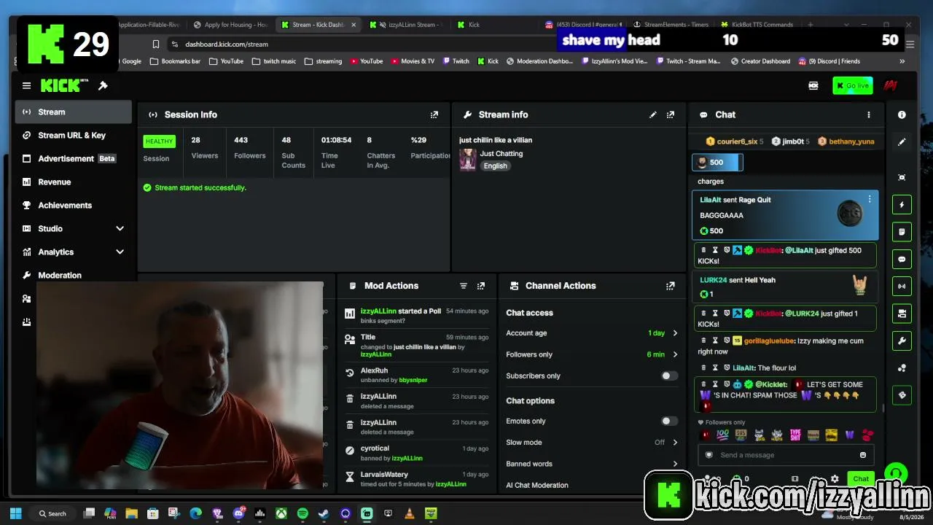
Task: Switch to the Apply for Housing browser tab
Action: coord(230,25)
